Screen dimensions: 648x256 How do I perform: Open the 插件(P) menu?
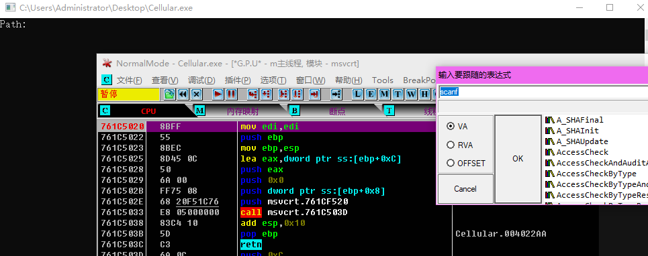point(238,80)
